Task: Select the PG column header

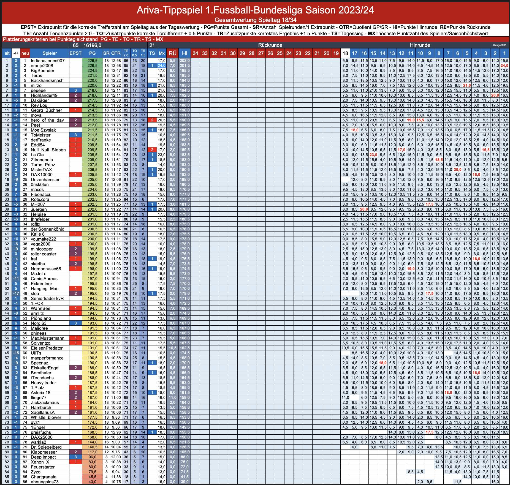Action: [x=93, y=53]
